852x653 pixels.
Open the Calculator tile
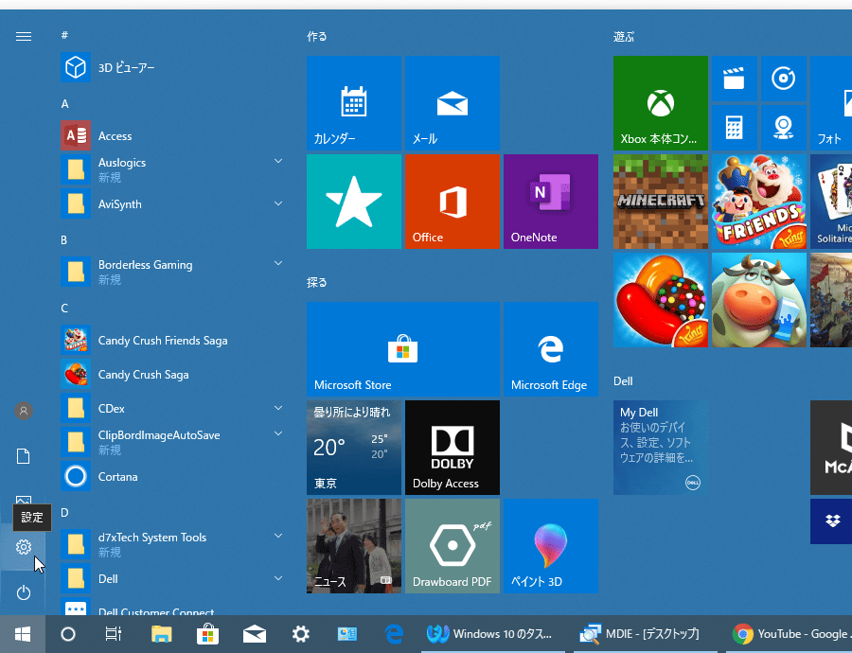[734, 128]
